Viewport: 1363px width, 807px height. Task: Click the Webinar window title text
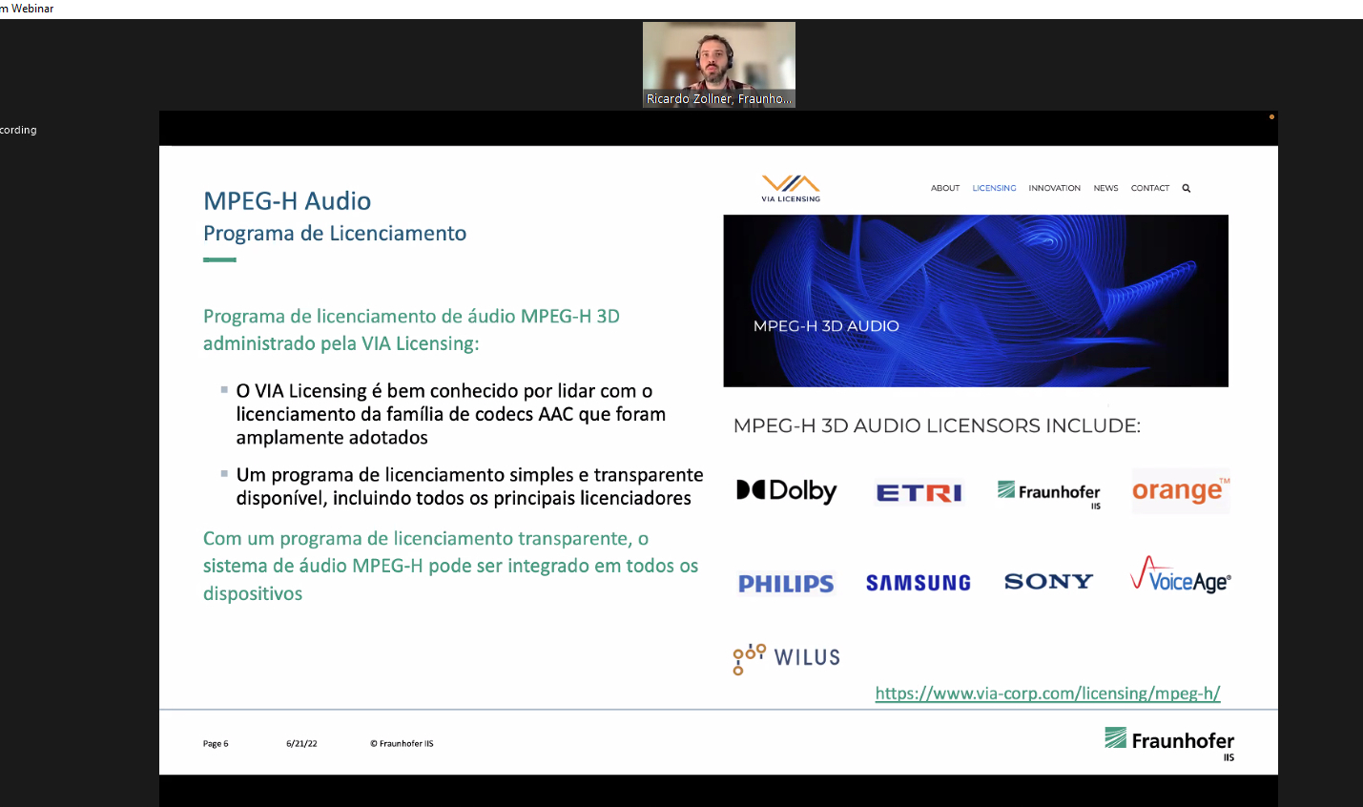[28, 9]
